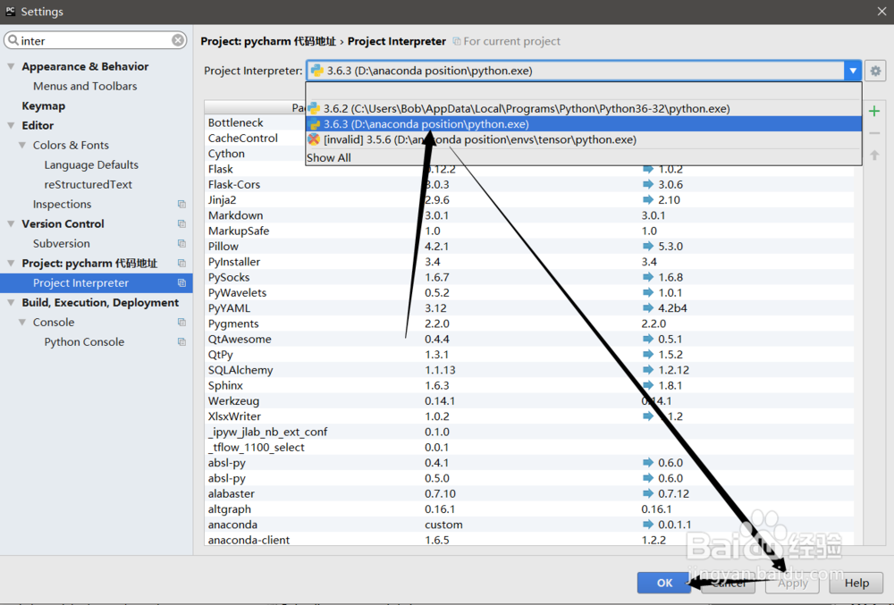This screenshot has height=605, width=894.
Task: Click the project-level icon beside Version Control
Action: coord(181,224)
